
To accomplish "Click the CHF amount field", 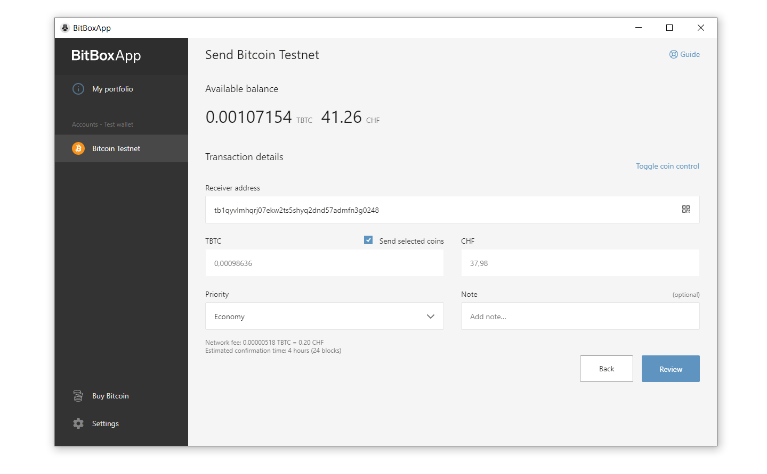I will click(580, 263).
